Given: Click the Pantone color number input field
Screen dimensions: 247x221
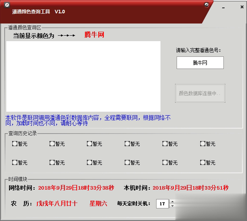Looking at the screenshot, I should coord(200,63).
